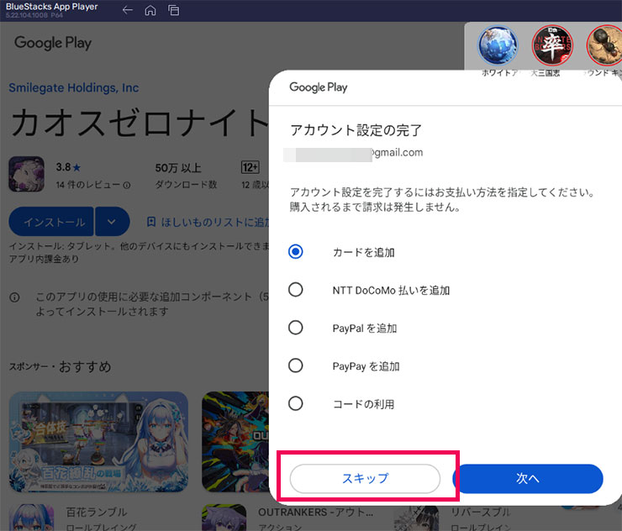Choose the コードの利用 radio button
The image size is (622, 531).
(x=295, y=403)
